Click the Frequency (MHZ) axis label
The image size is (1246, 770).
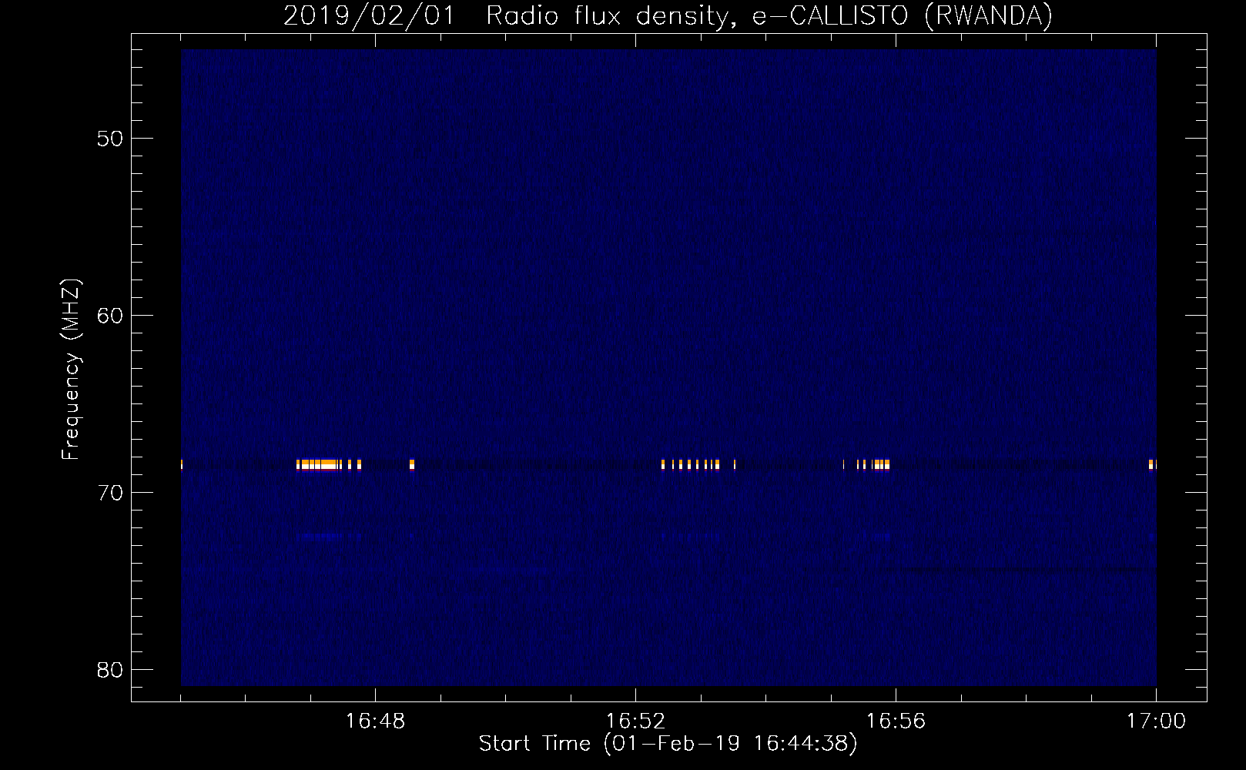71,370
